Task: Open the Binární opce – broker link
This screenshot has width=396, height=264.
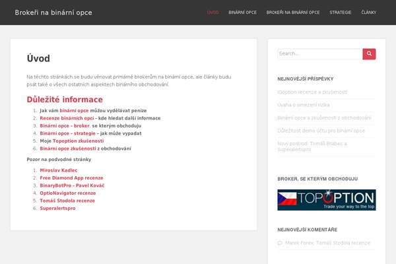Action: tap(65, 126)
